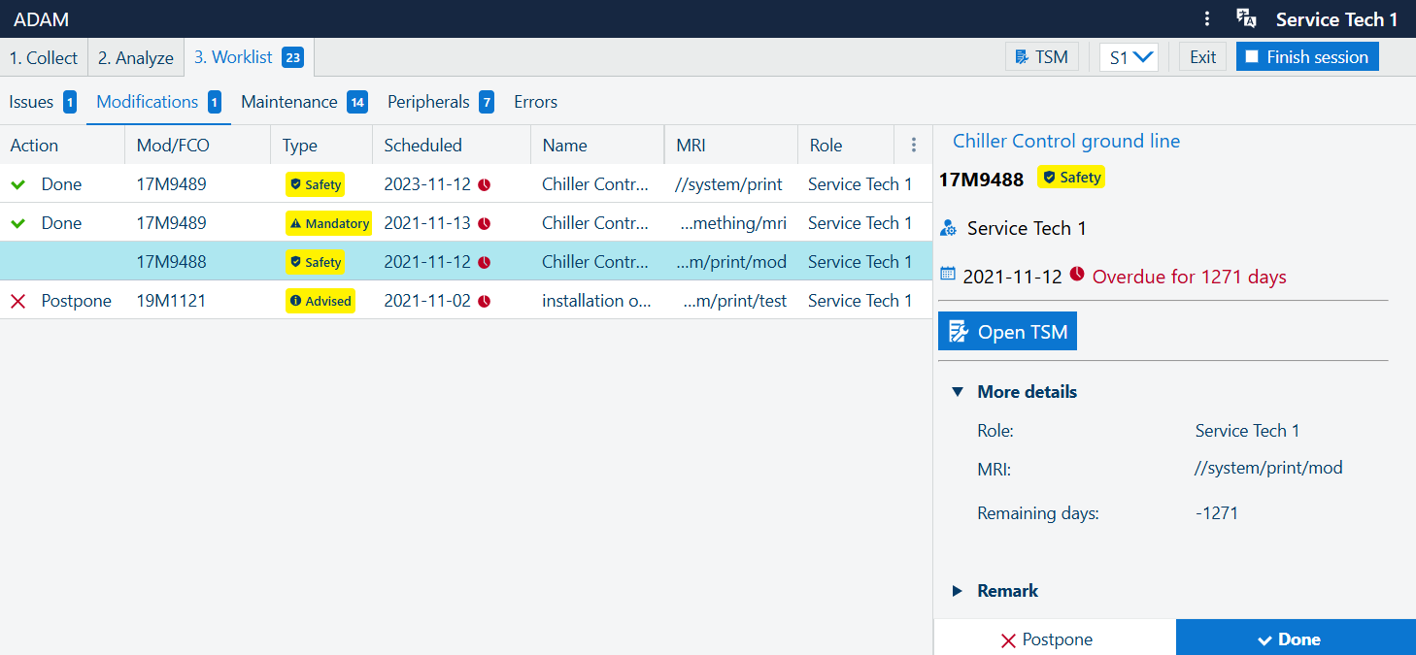
Task: Open the kebab menu in top header
Action: pos(1207,18)
